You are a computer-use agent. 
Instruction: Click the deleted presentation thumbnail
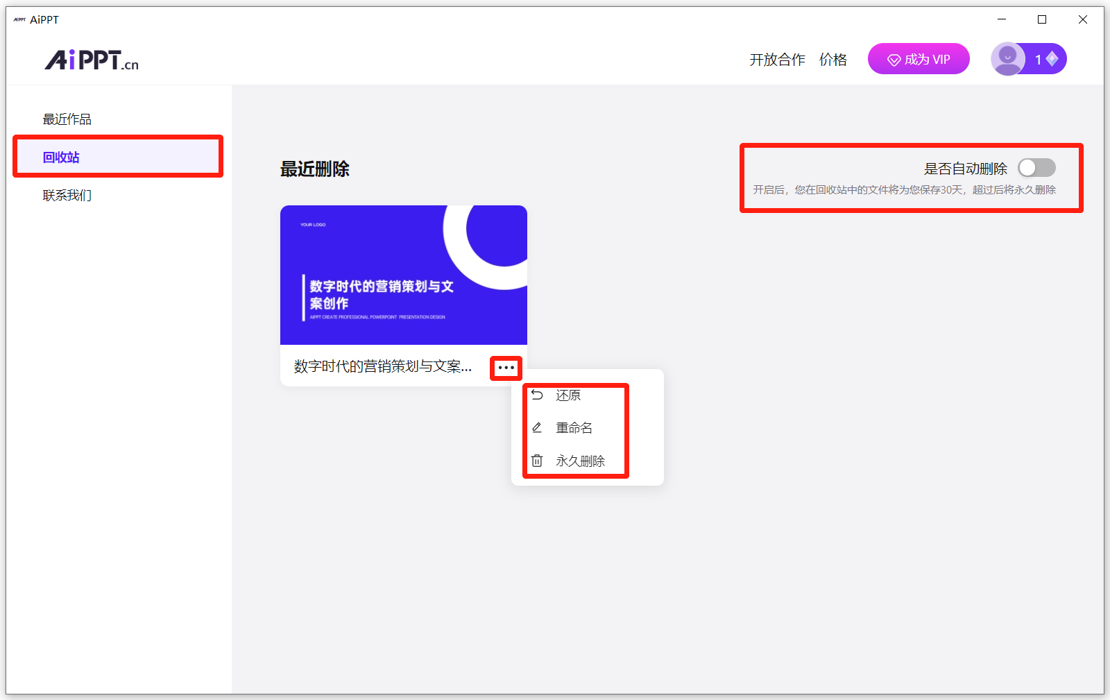click(x=404, y=275)
